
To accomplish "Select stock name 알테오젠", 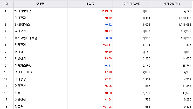I will click(x=20, y=31).
